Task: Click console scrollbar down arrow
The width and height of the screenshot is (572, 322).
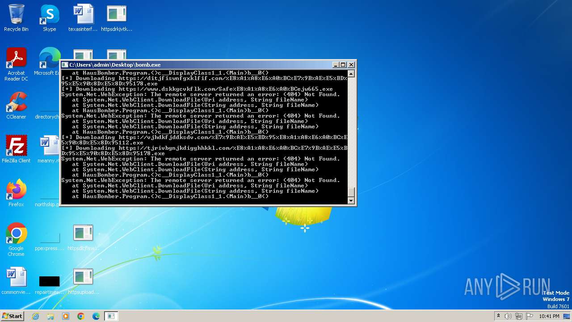Action: tap(351, 201)
